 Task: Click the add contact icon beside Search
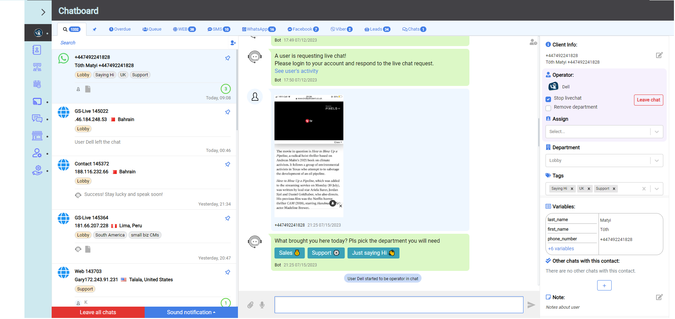[x=233, y=43]
